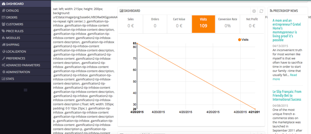Open the Stats section

tap(26, 79)
